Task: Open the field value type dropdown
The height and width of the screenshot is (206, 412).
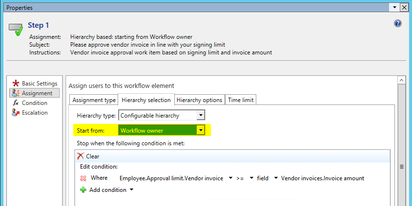Action: (x=276, y=178)
